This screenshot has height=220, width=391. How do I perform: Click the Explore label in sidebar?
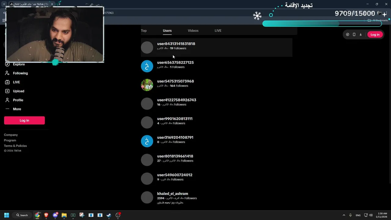pos(19,64)
